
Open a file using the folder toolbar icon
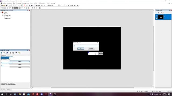coord(4,5)
